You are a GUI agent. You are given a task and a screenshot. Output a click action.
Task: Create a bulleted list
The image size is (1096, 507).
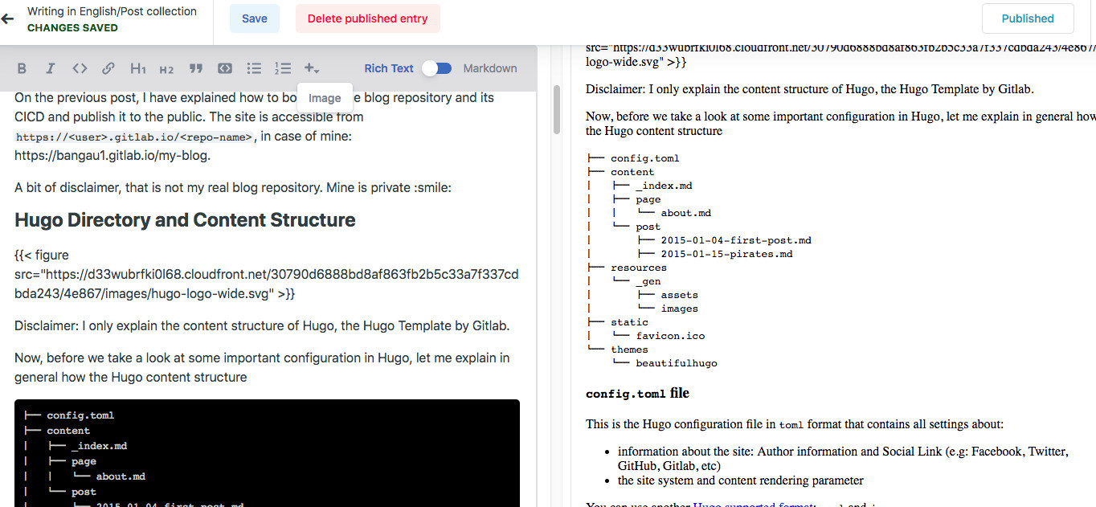[x=254, y=68]
